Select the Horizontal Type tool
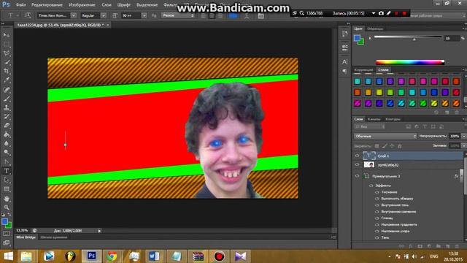 pos(7,171)
